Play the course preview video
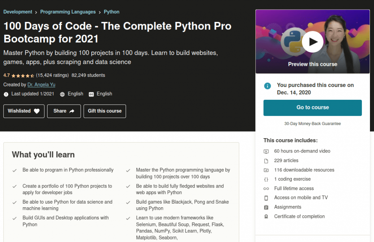This screenshot has height=242, width=374. pyautogui.click(x=313, y=42)
